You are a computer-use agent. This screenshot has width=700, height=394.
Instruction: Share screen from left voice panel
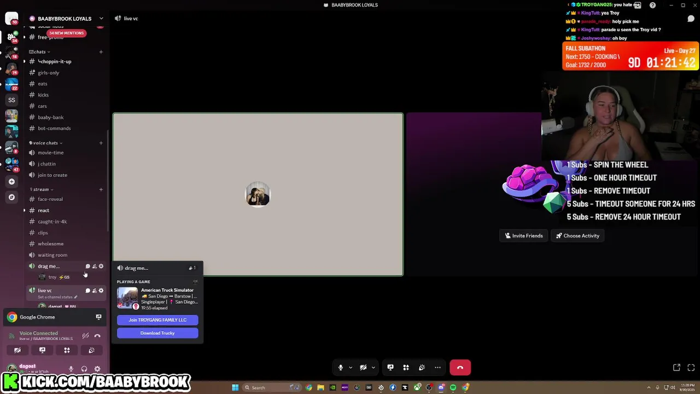[42, 350]
